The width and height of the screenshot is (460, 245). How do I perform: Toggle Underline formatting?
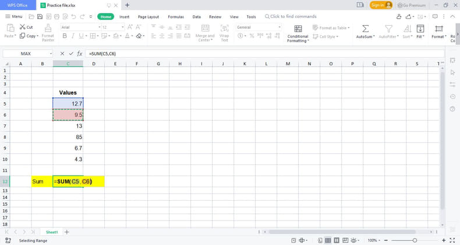(x=81, y=36)
